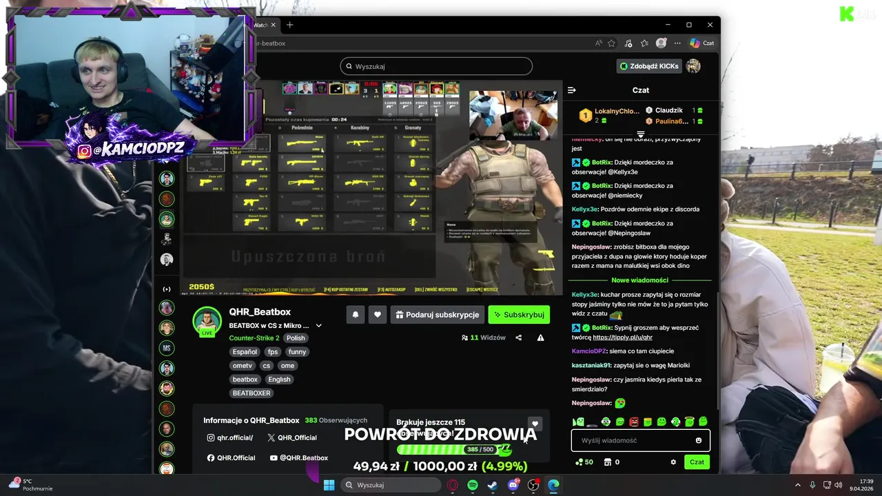882x496 pixels.
Task: Click QHR_Beatbox live avatar
Action: click(x=207, y=322)
